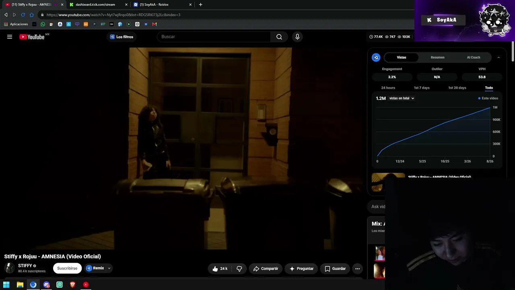Image resolution: width=515 pixels, height=290 pixels.
Task: Open the STIFFY channel name link
Action: tap(25, 266)
